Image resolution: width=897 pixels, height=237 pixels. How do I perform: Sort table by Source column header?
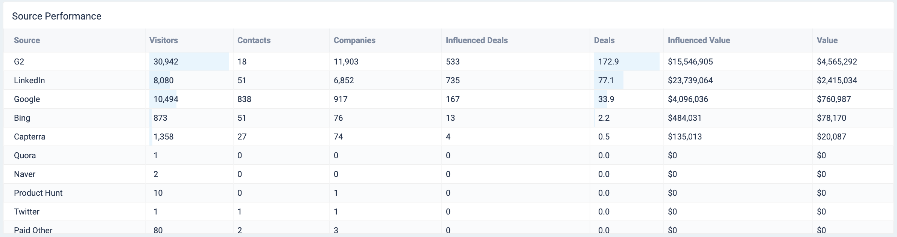tap(27, 40)
